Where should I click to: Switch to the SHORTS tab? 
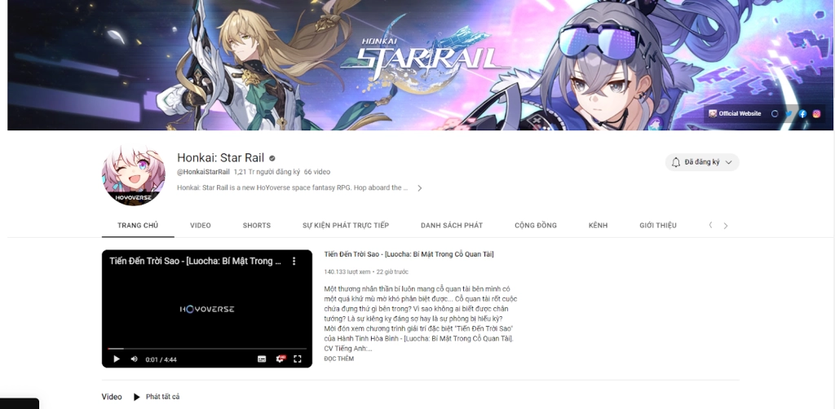pos(257,226)
